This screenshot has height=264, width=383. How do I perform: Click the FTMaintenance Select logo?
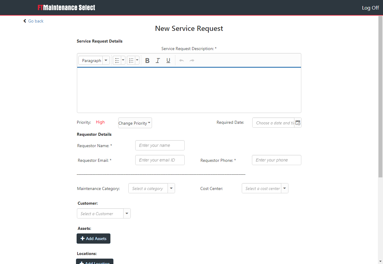[x=66, y=7]
